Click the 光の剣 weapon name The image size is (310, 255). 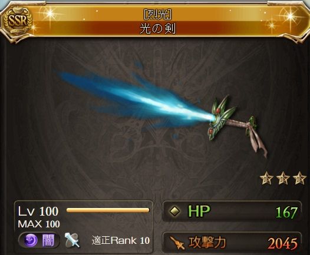point(157,29)
